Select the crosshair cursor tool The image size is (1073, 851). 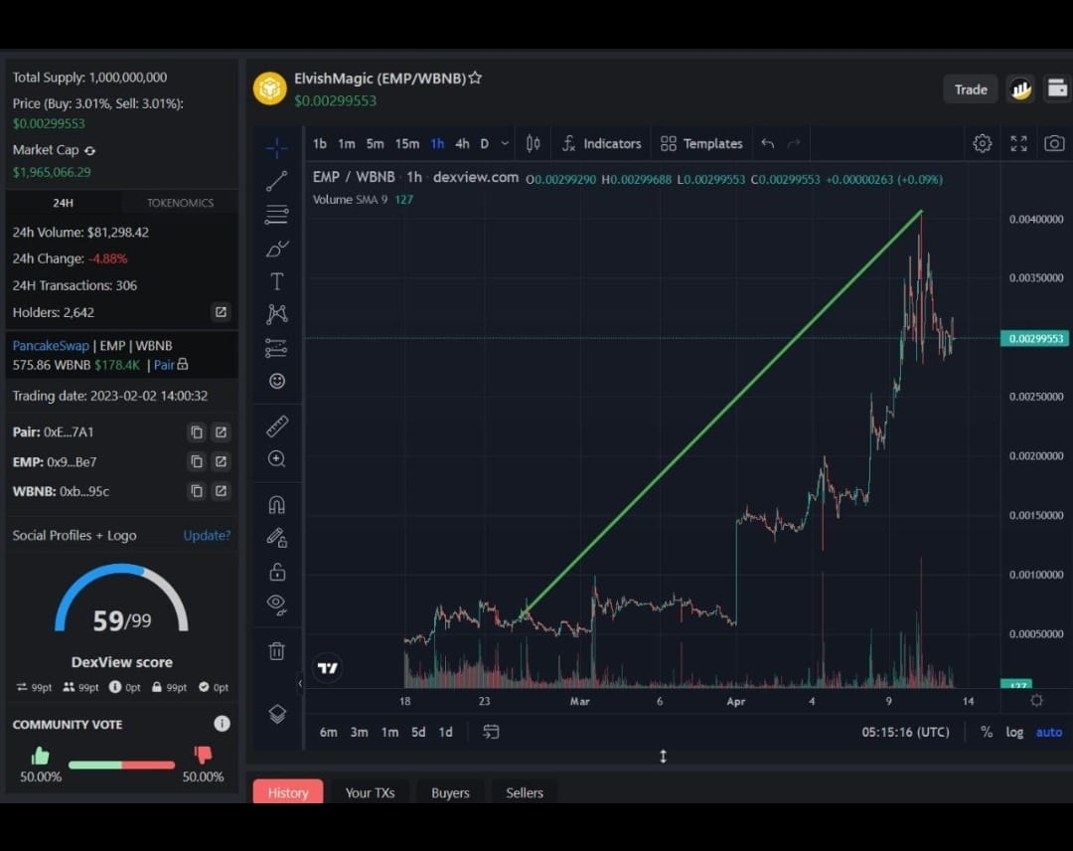[276, 146]
